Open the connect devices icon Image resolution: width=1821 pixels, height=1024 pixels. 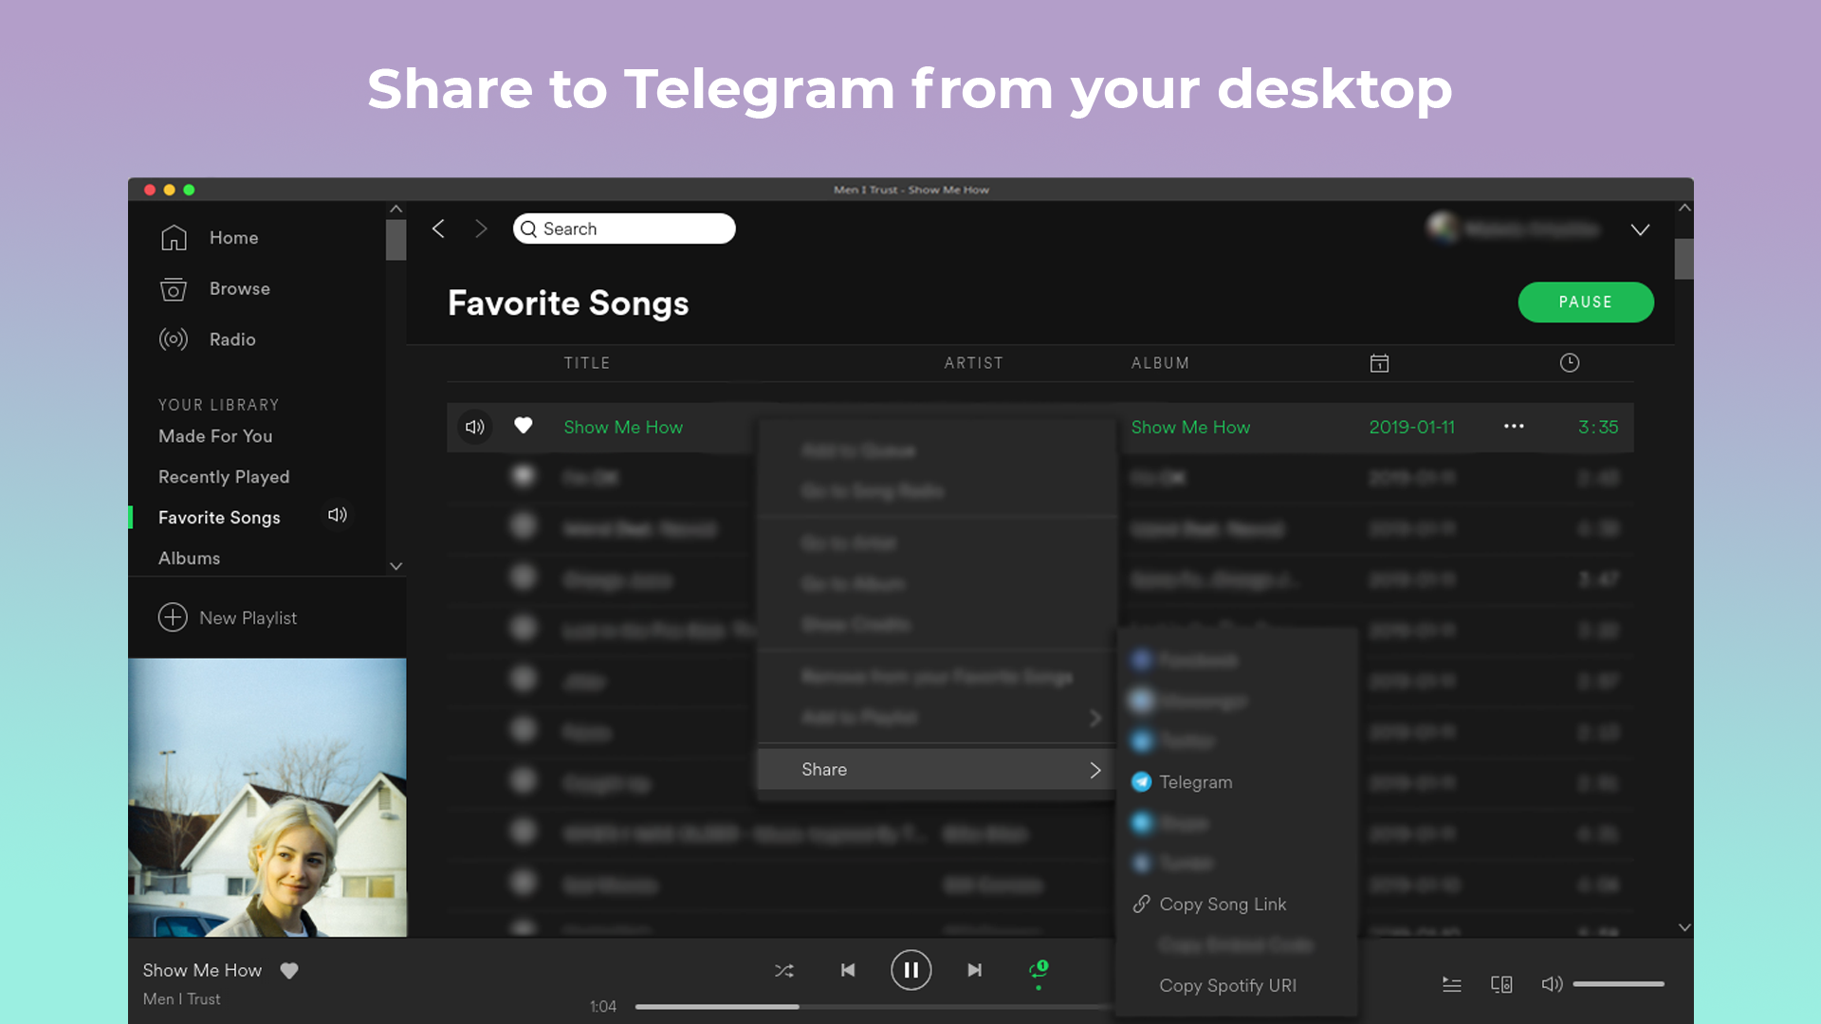[1501, 984]
